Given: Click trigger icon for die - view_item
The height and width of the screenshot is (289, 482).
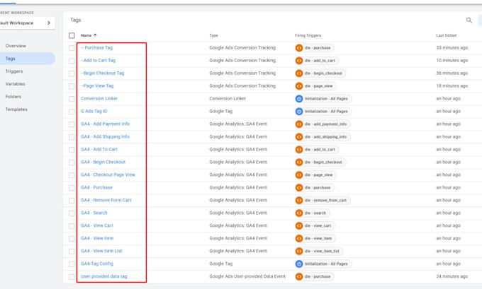Looking at the screenshot, I should tap(299, 238).
